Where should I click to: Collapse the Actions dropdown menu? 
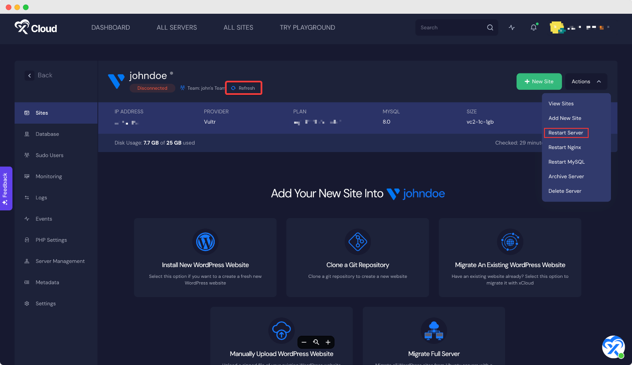(x=586, y=82)
